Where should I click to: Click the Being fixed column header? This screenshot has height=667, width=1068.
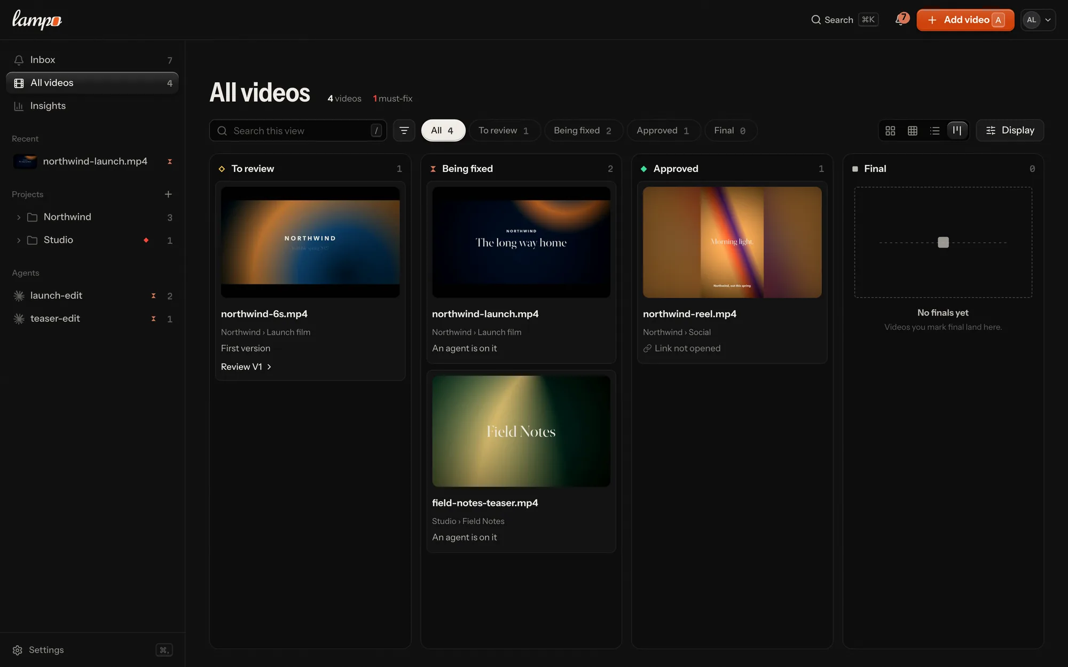521,169
